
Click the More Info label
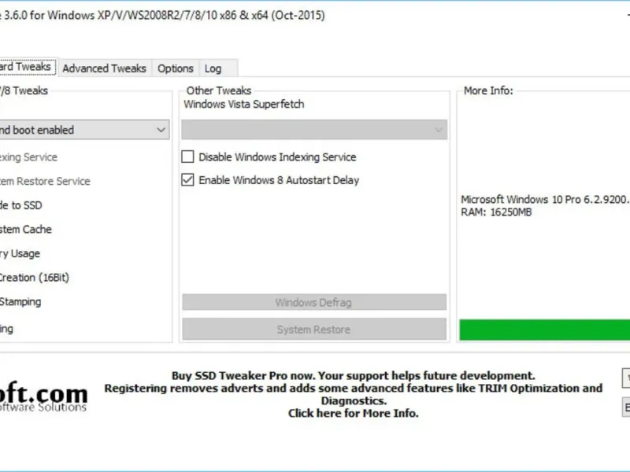coord(488,90)
